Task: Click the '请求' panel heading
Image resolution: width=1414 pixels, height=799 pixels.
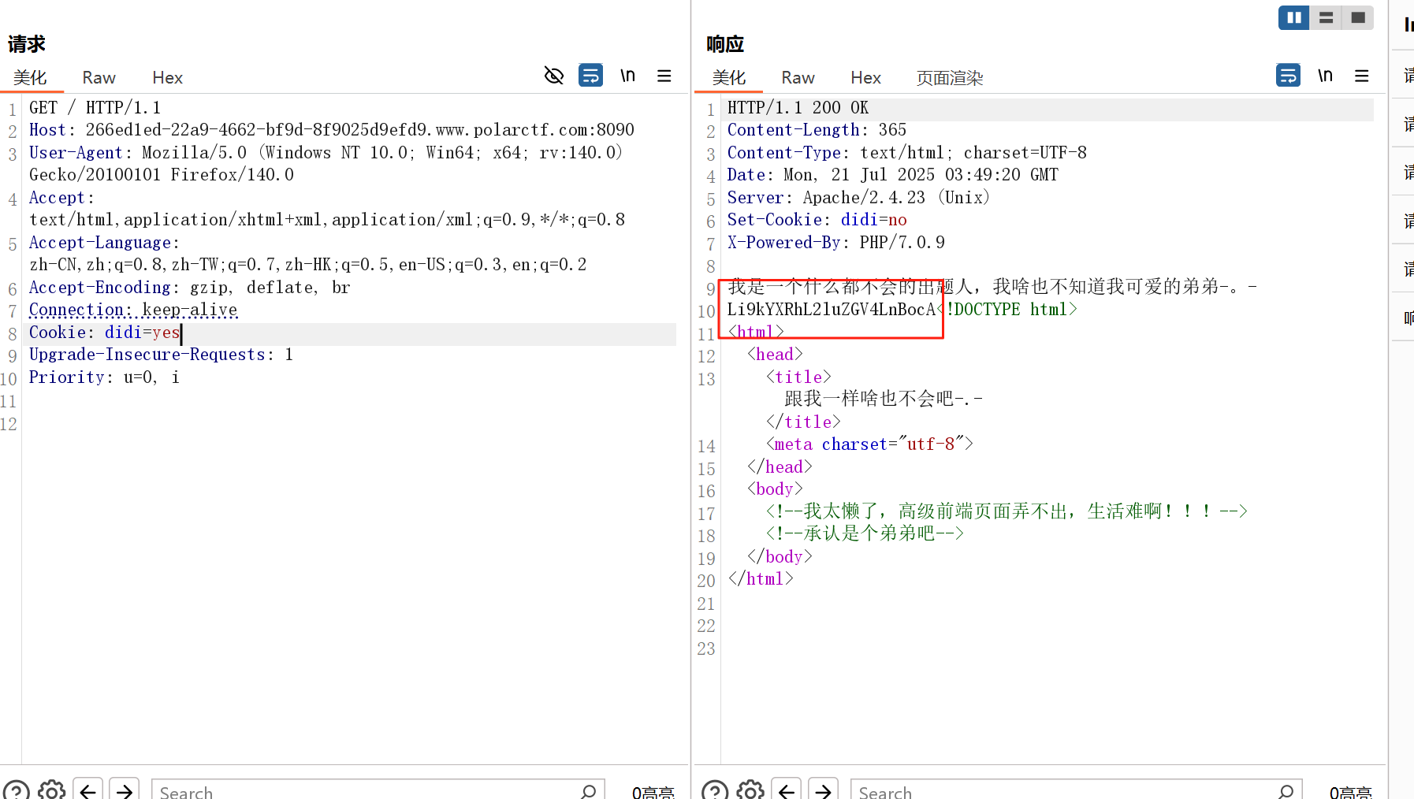Action: [27, 44]
